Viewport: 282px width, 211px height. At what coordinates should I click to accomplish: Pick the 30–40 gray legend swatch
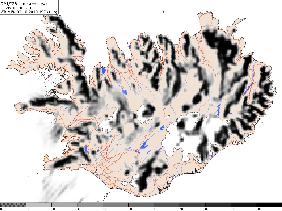[90, 205]
